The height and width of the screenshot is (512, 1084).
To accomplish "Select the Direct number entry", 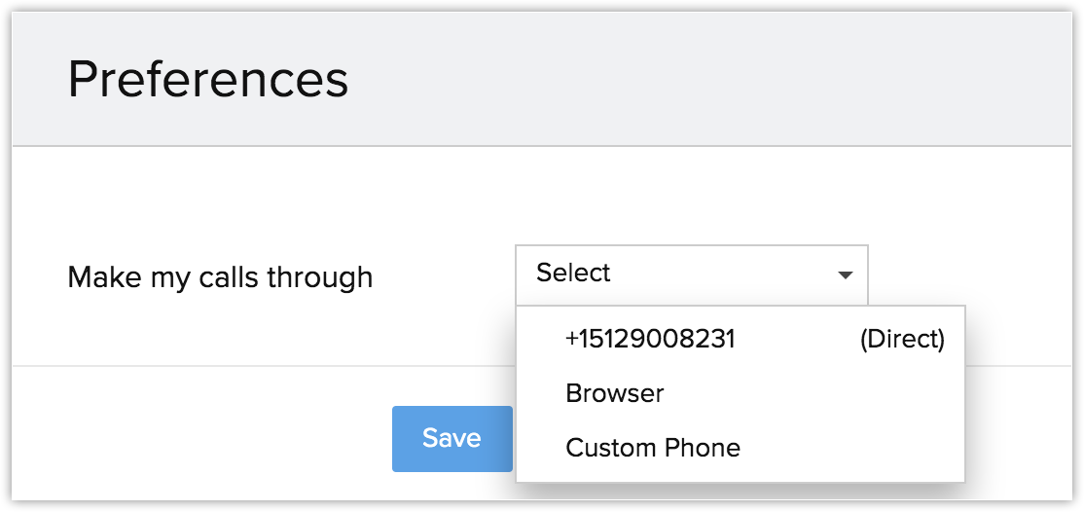I will click(740, 339).
